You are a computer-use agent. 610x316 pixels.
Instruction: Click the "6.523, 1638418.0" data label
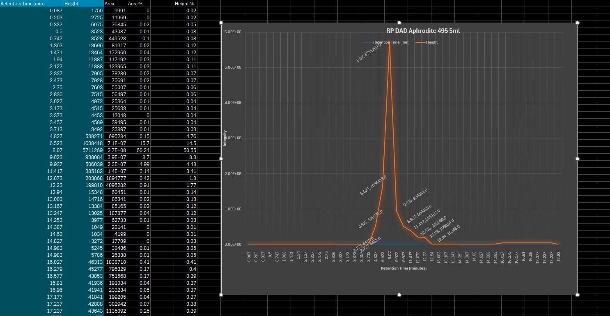(373, 186)
